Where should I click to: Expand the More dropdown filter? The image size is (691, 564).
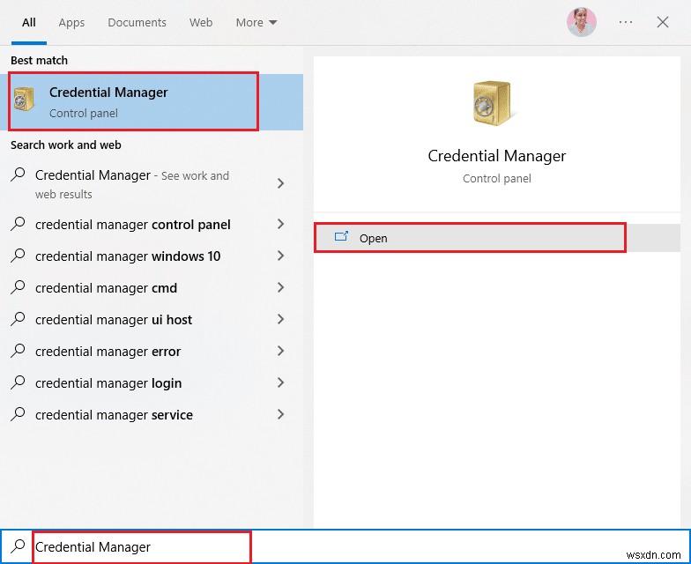(256, 22)
